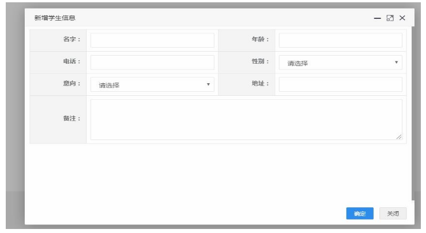Click the 备注: label
This screenshot has width=426, height=233.
[72, 118]
